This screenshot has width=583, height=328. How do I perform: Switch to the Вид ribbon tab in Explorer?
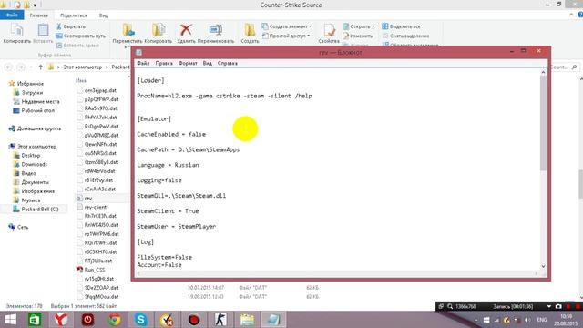point(104,15)
